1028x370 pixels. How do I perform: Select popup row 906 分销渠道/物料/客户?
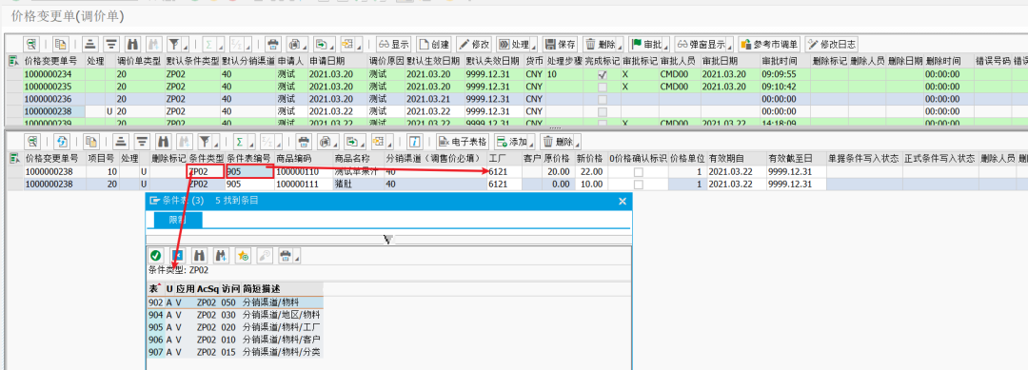tap(235, 340)
